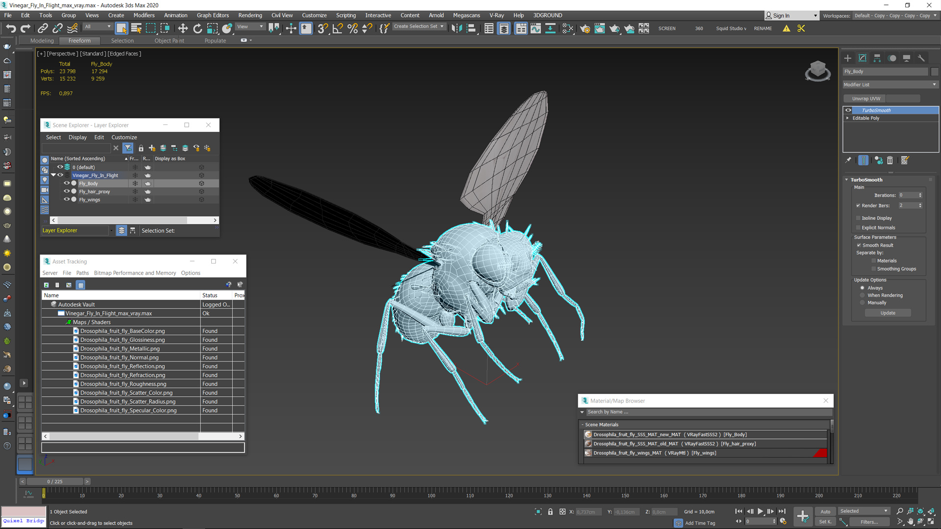Click the Update button in TurboSmooth

889,313
